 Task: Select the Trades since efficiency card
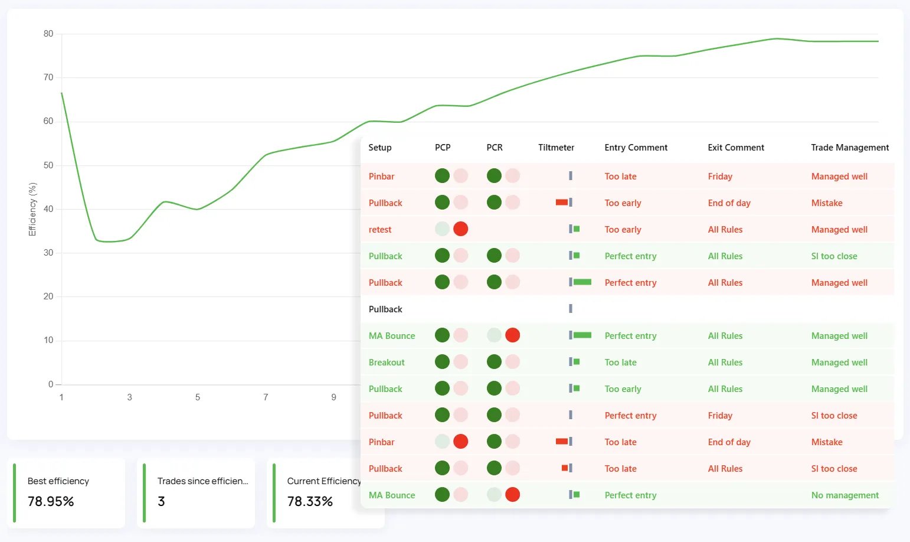point(196,493)
